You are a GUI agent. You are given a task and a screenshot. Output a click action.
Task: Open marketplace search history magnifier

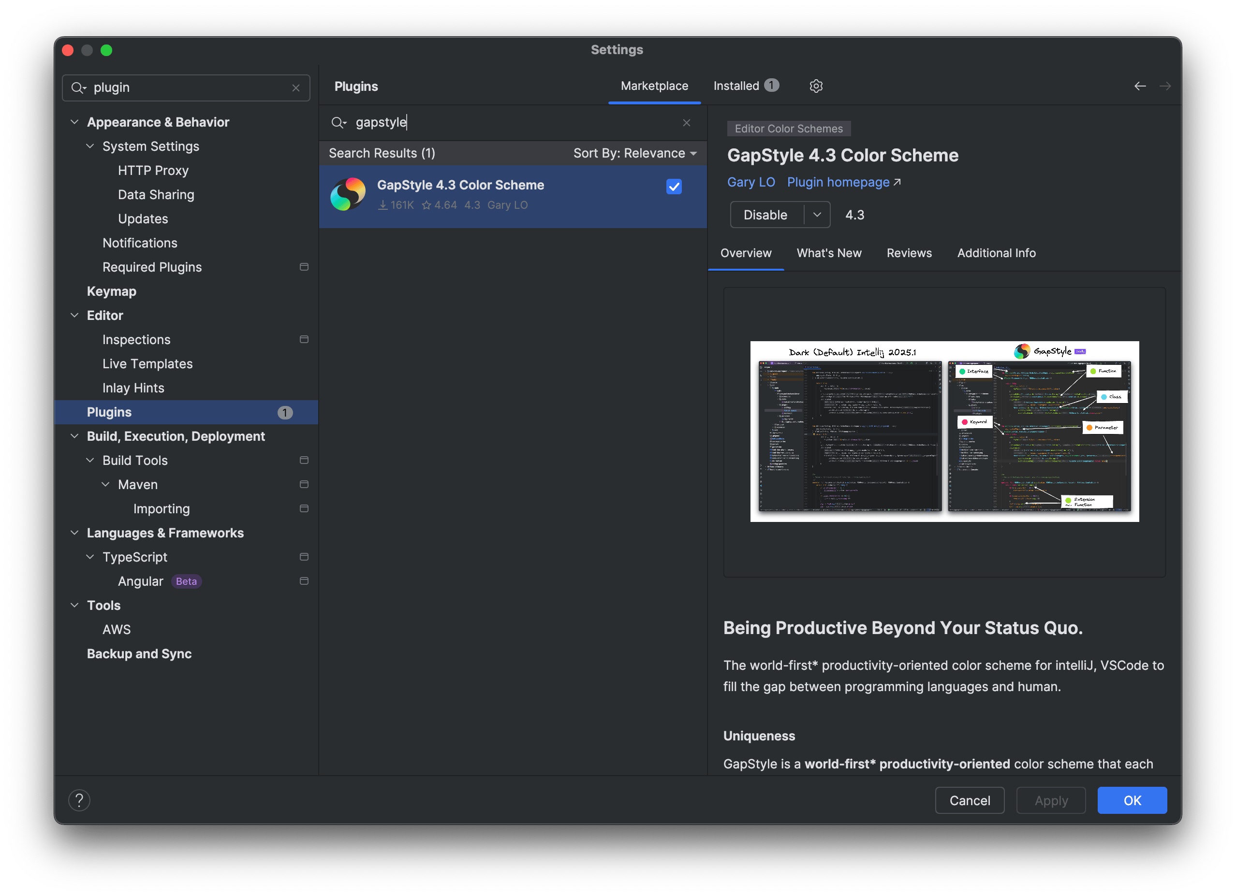(x=338, y=123)
